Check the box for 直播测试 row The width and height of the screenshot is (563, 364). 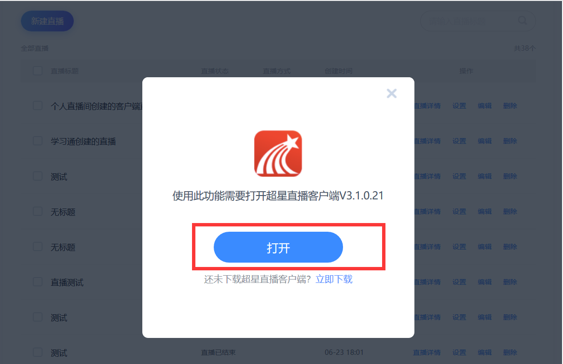(38, 282)
